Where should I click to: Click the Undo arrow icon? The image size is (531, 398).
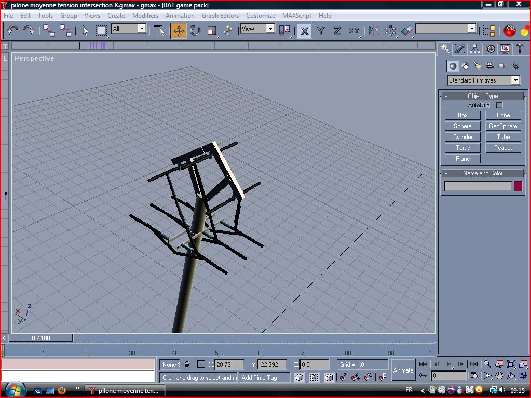12,31
